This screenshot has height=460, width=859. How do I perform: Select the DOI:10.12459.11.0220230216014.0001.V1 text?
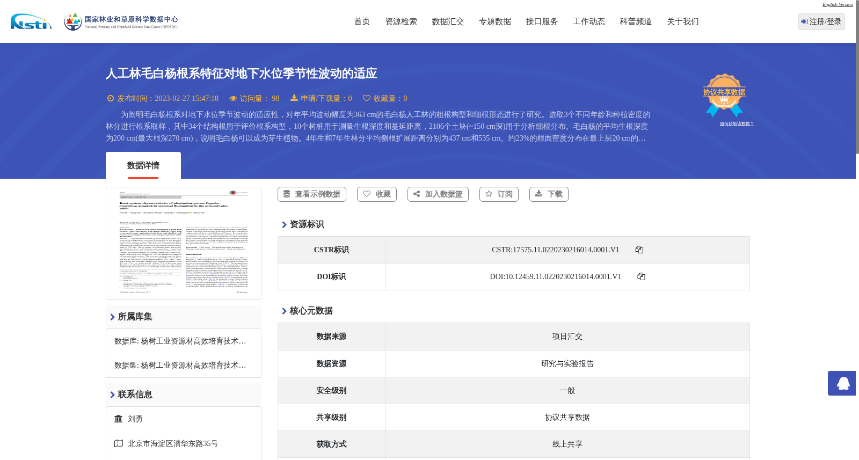pyautogui.click(x=556, y=276)
